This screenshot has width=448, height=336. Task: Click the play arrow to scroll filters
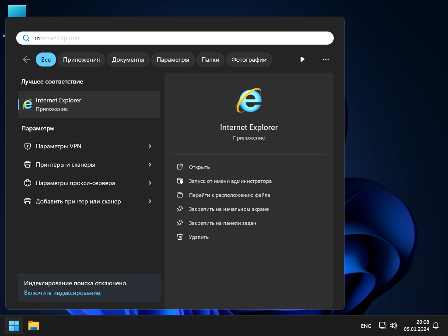pyautogui.click(x=302, y=59)
